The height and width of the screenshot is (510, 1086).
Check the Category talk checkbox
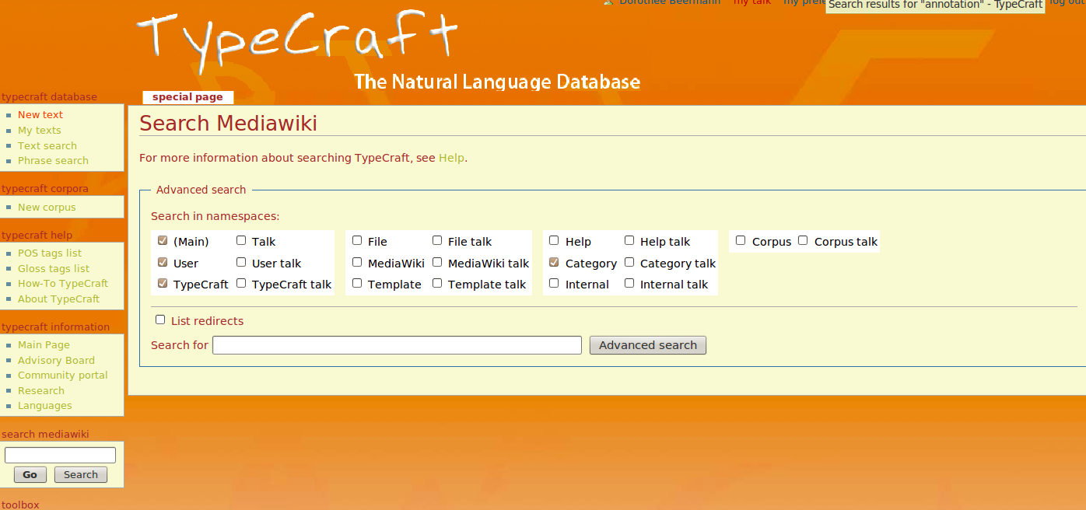(x=629, y=263)
